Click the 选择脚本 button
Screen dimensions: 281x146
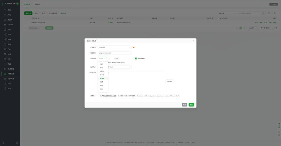pos(170,81)
